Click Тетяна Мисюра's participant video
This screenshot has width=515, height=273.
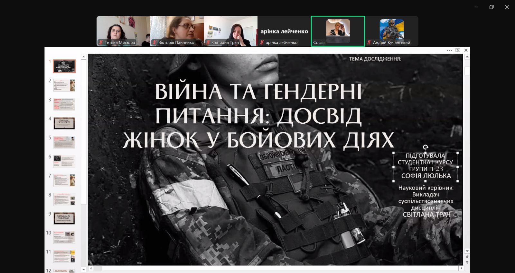pyautogui.click(x=123, y=31)
